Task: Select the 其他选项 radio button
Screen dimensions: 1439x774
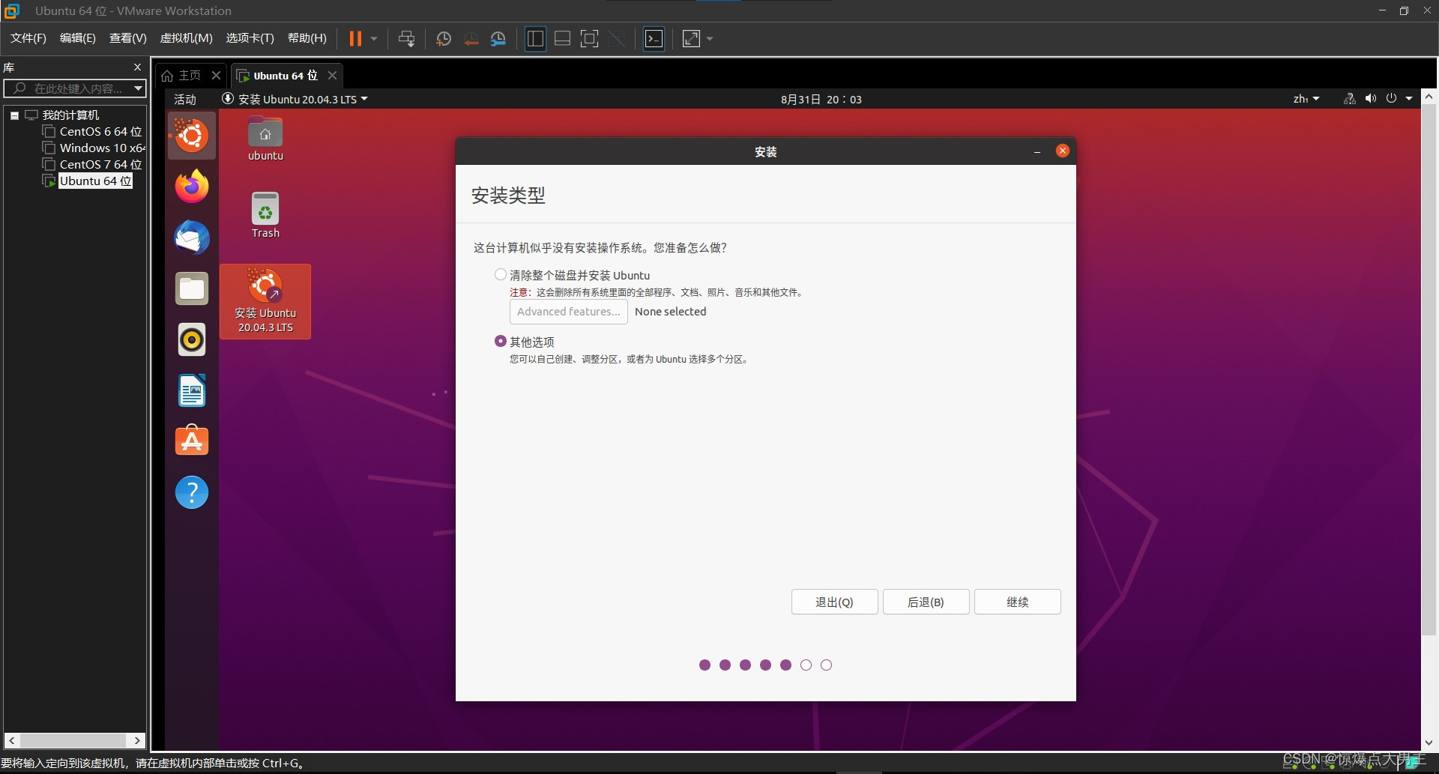Action: coord(501,342)
